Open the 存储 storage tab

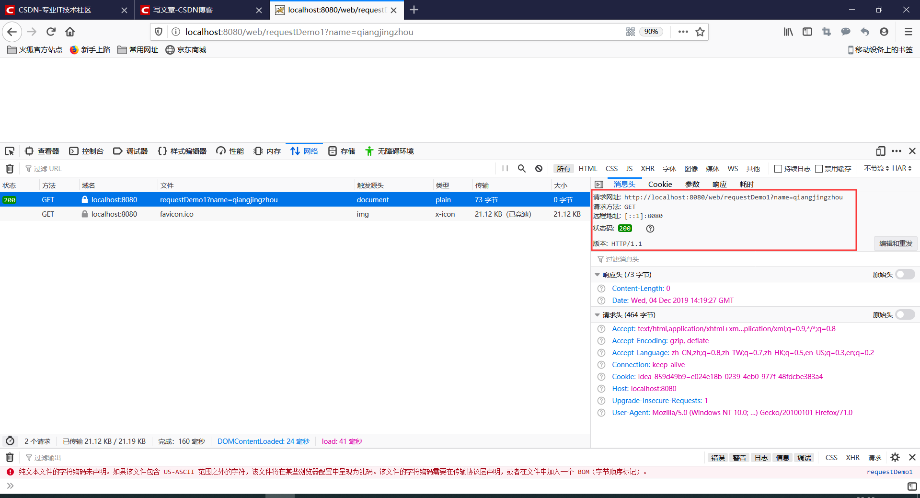(x=342, y=151)
